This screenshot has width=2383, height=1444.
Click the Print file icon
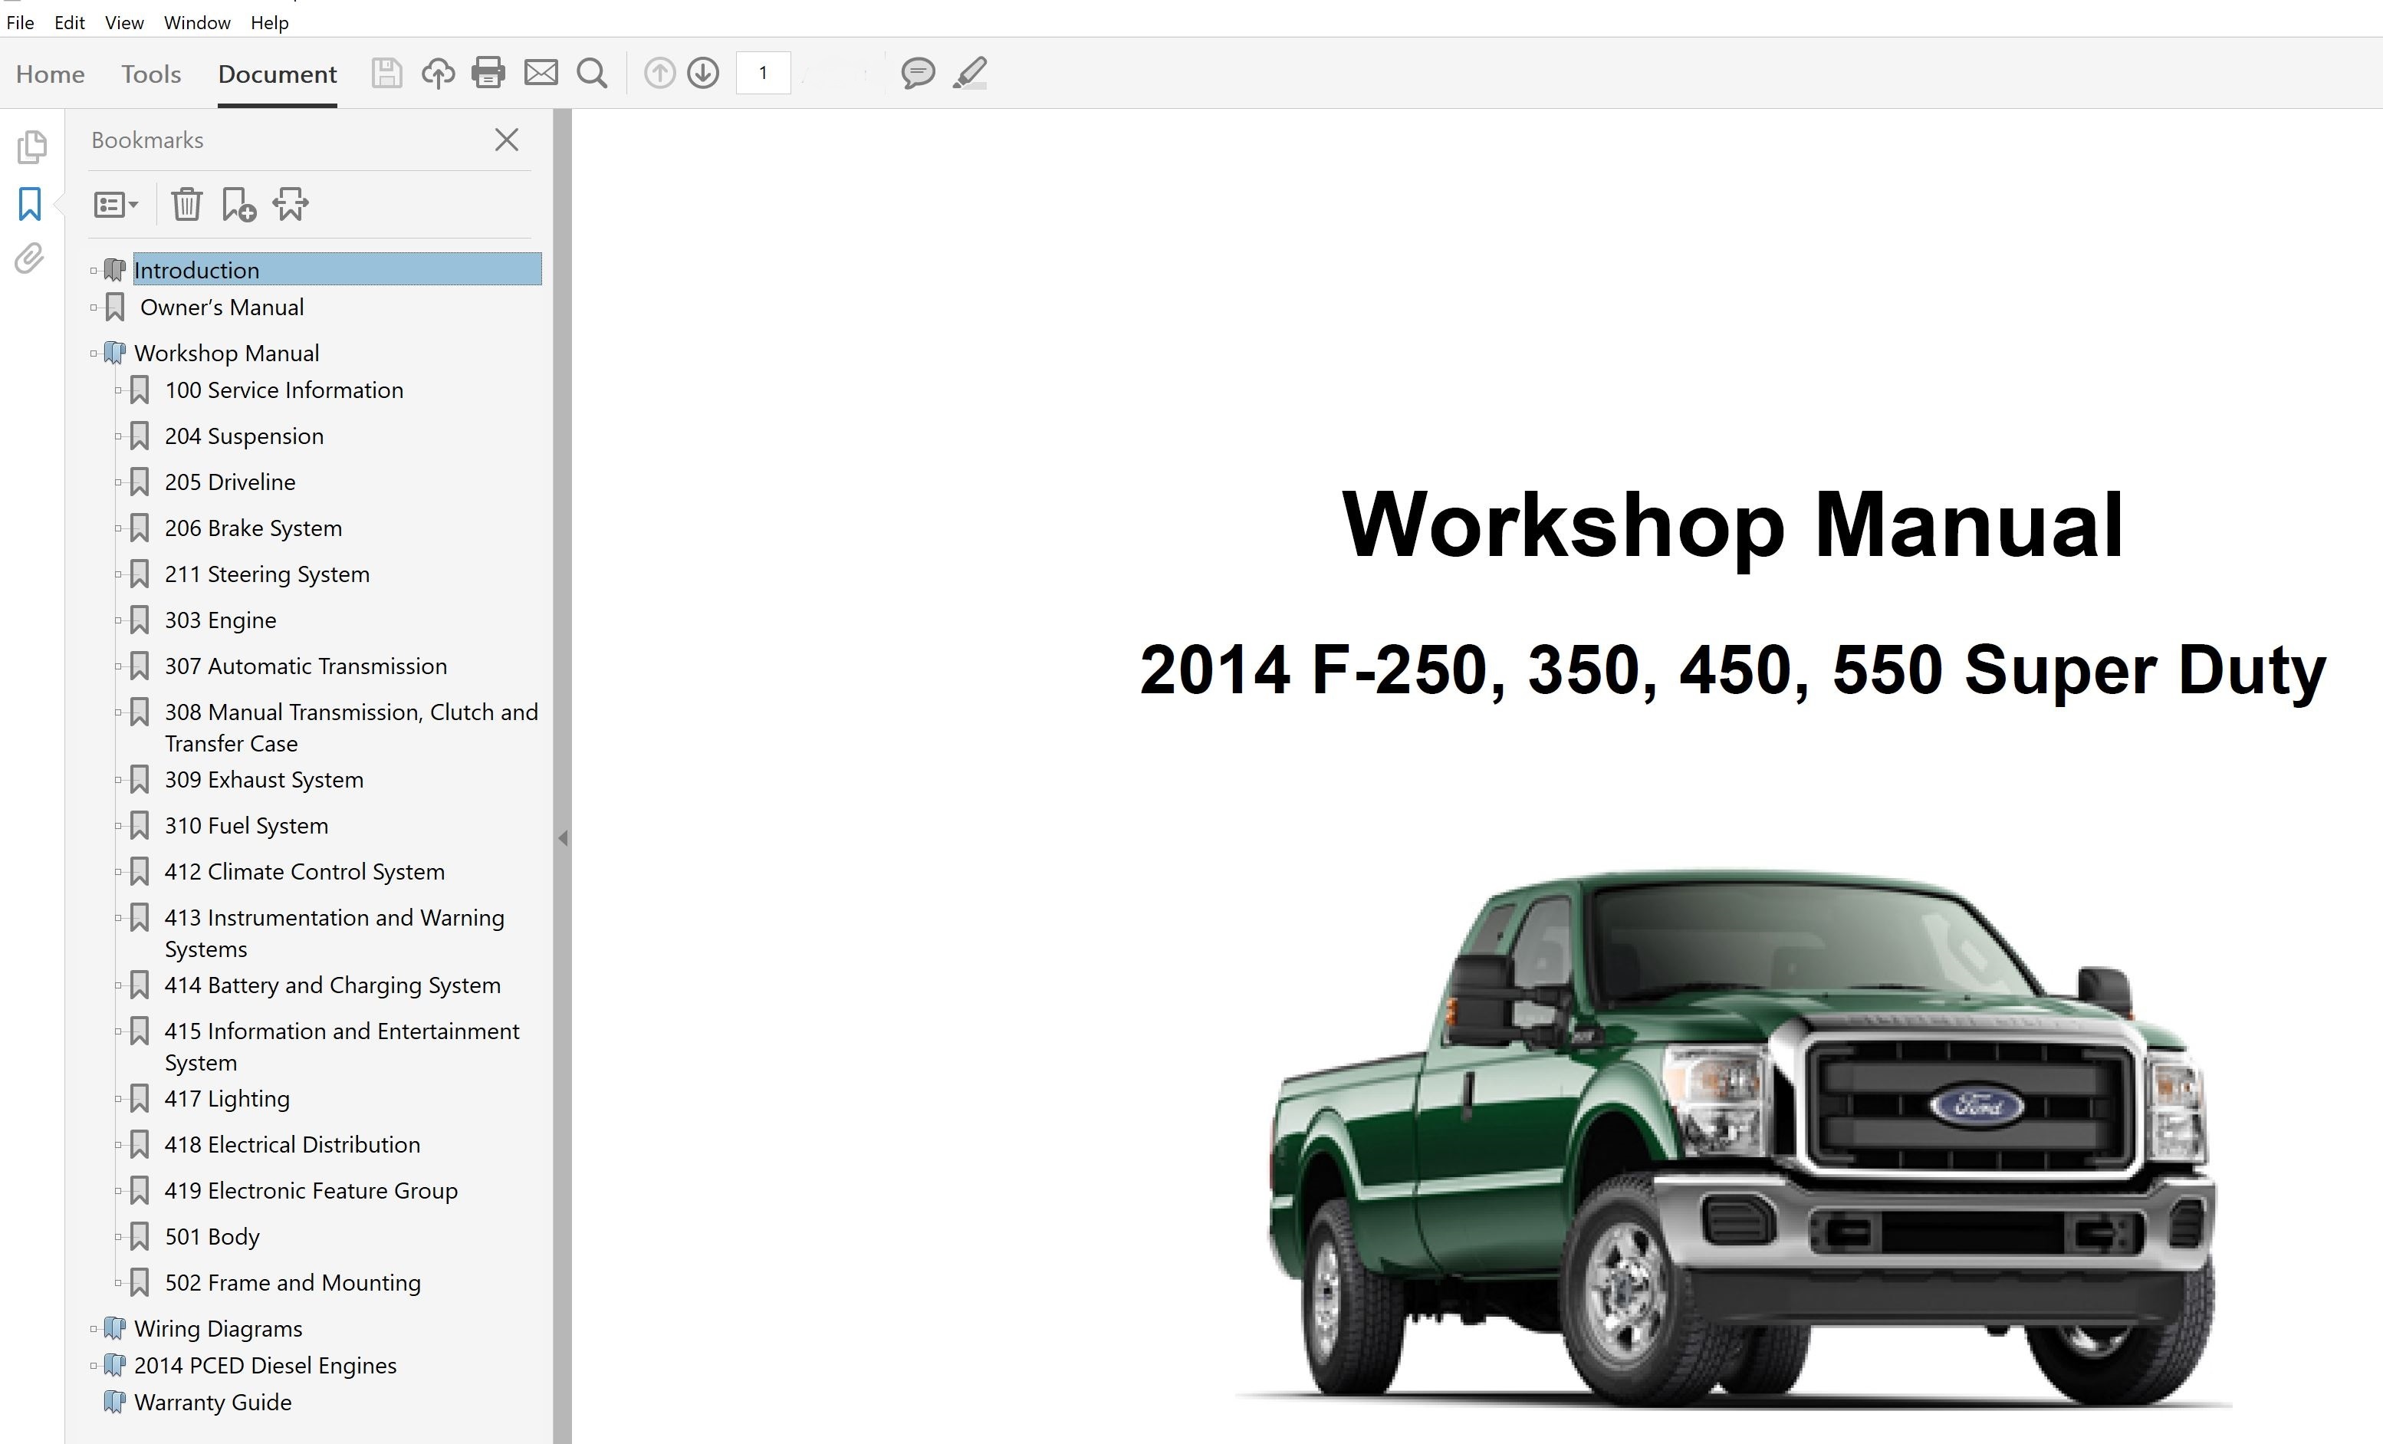488,73
